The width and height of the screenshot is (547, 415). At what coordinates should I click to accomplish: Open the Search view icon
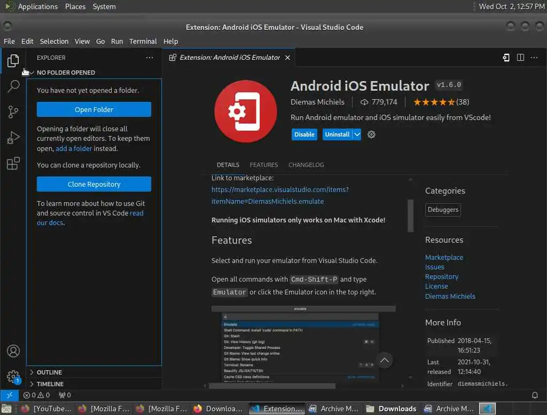pos(13,86)
